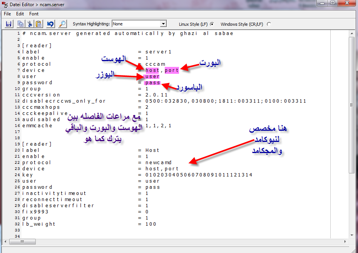Click the vertical scrollbar thumb
This screenshot has height=253, width=358.
tap(351, 105)
